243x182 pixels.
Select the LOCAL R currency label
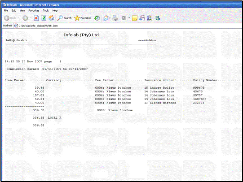[x=55, y=118]
